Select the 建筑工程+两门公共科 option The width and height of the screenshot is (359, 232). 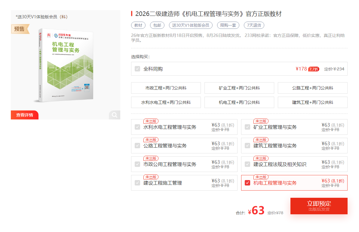pos(312,102)
